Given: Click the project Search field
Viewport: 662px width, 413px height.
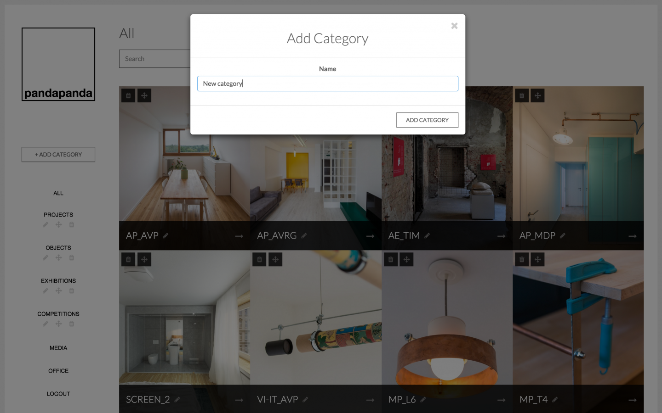Looking at the screenshot, I should 155,59.
